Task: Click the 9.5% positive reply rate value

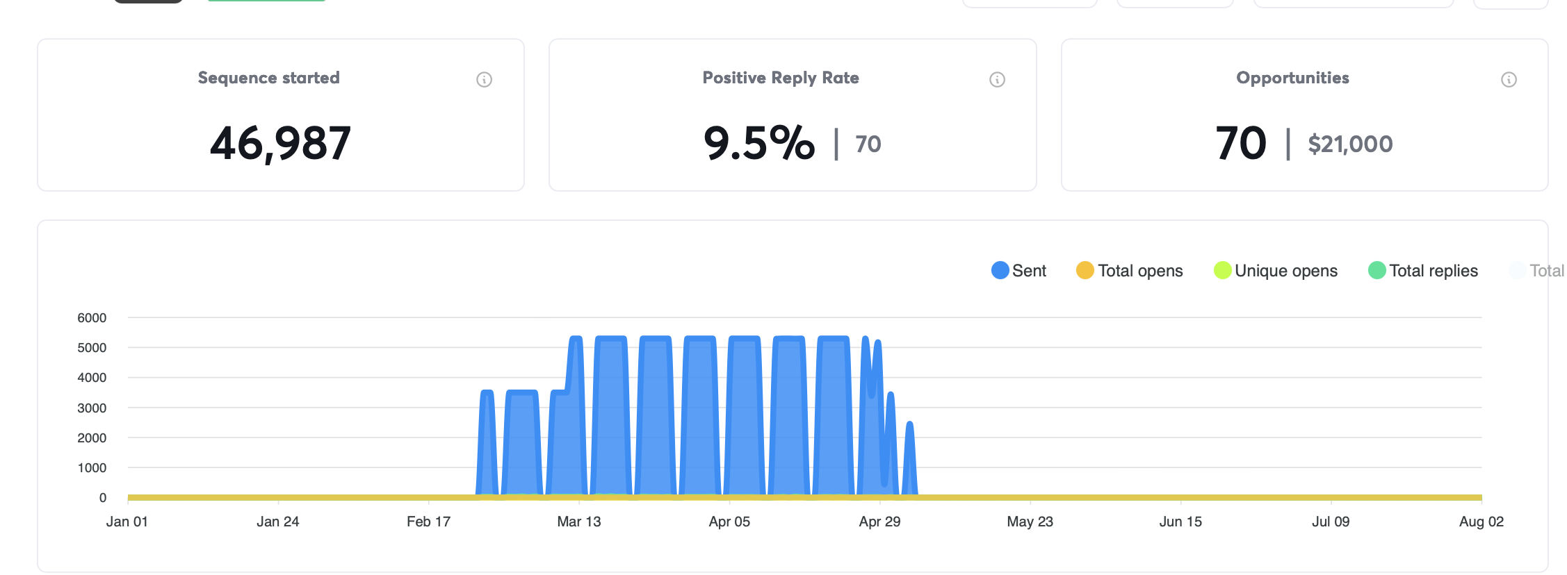Action: point(758,143)
